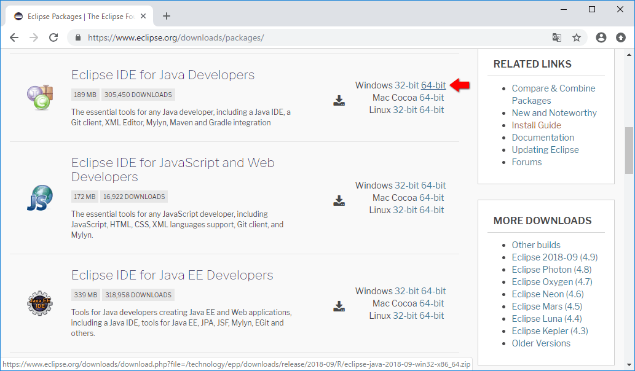635x371 pixels.
Task: Open the translate page icon
Action: (557, 37)
